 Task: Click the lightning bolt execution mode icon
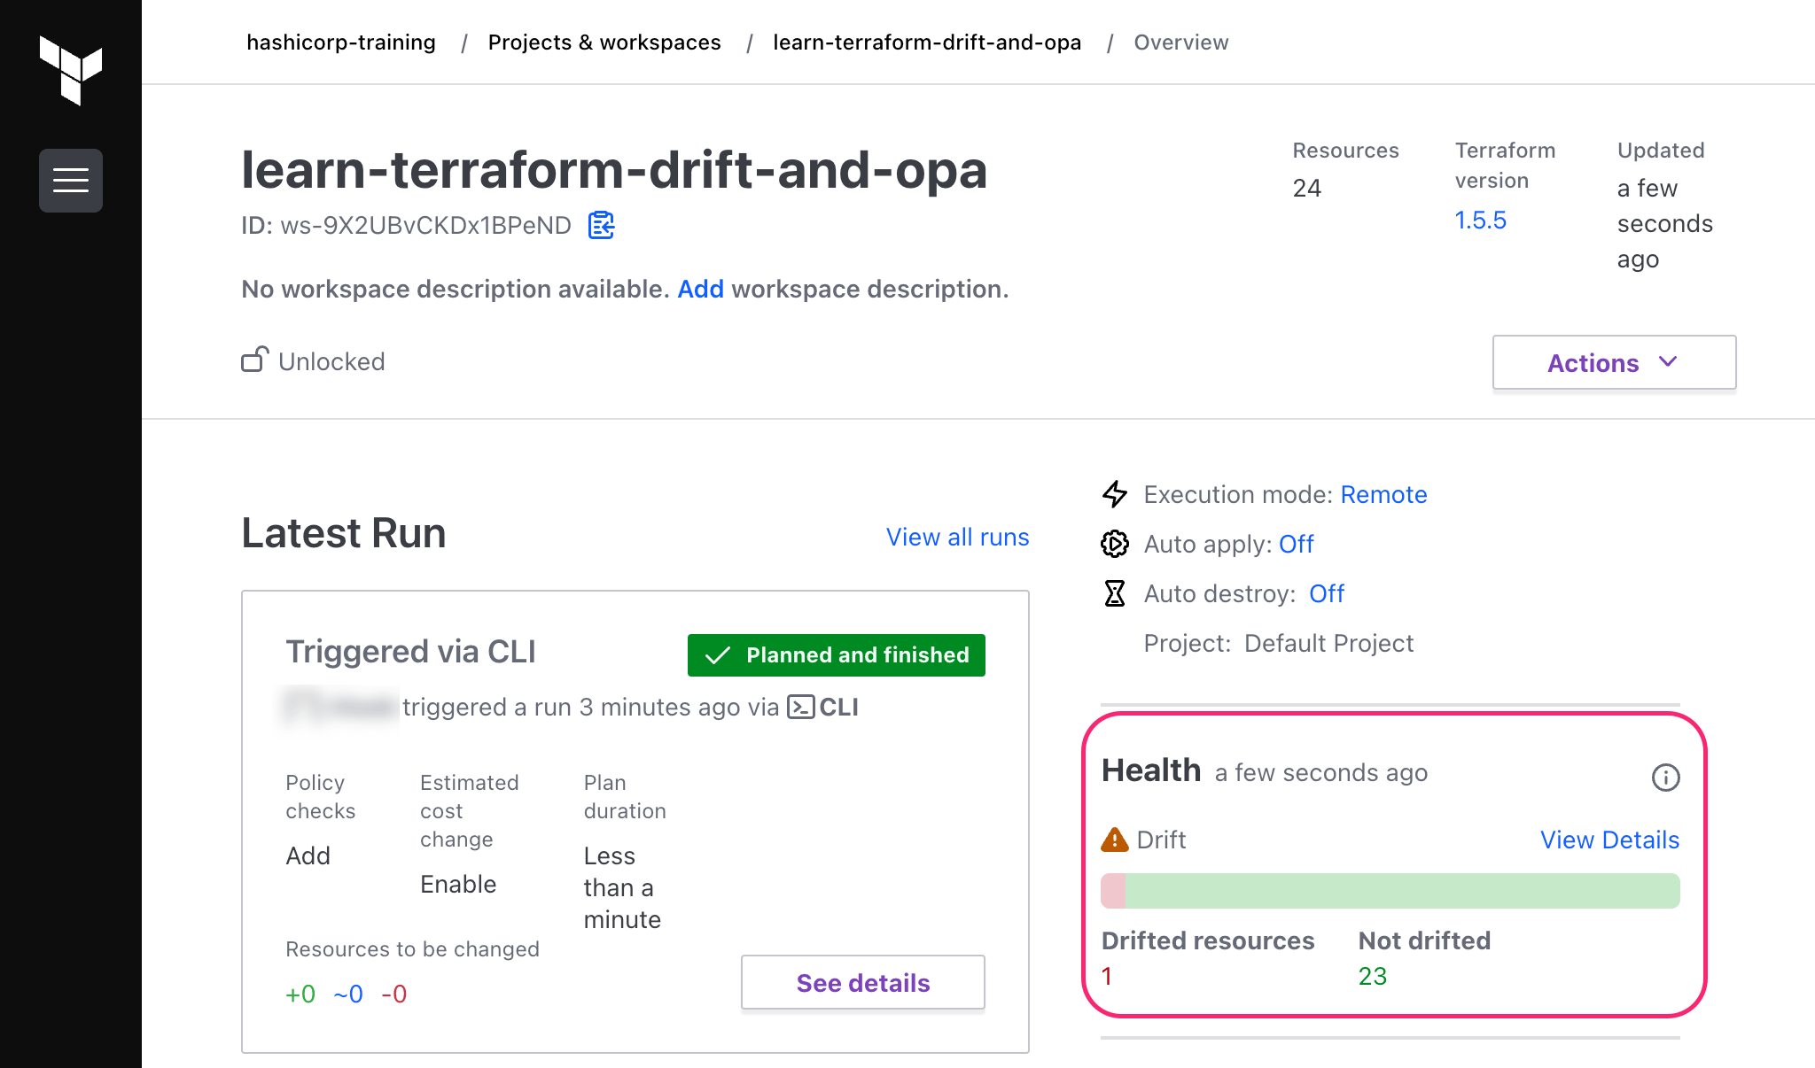[1115, 494]
